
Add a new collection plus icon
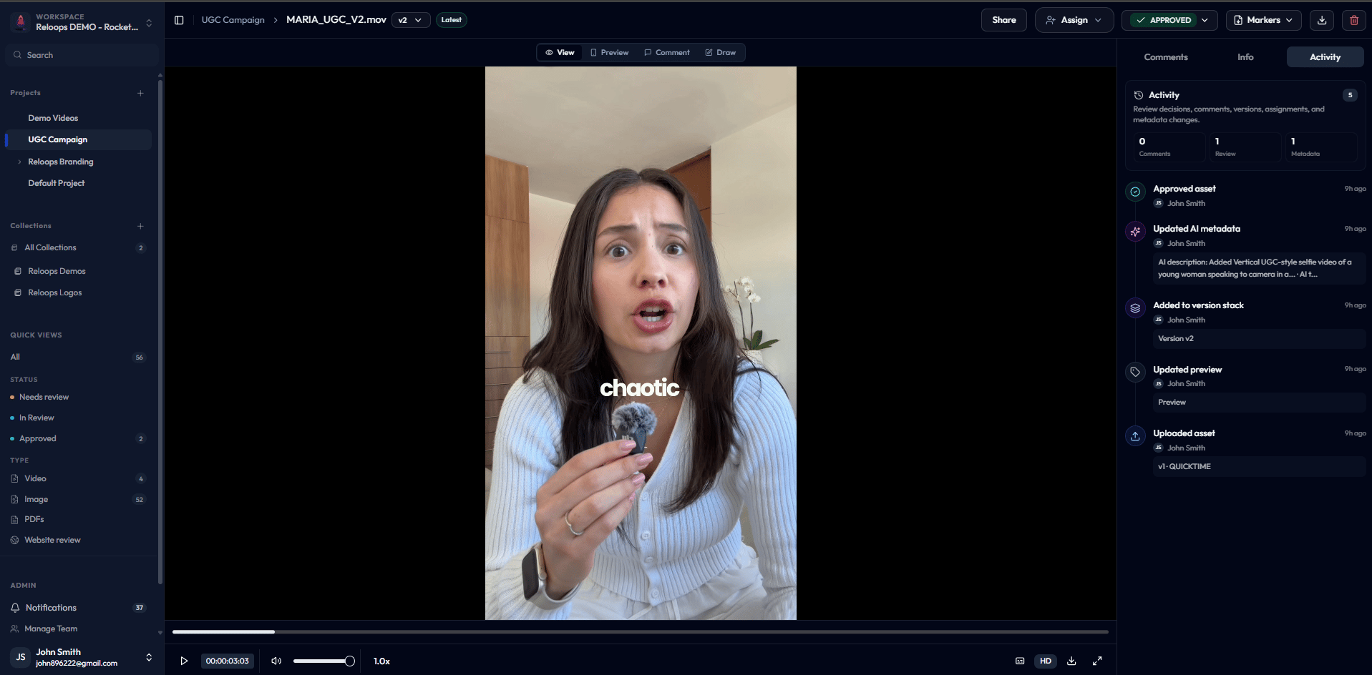coord(140,226)
